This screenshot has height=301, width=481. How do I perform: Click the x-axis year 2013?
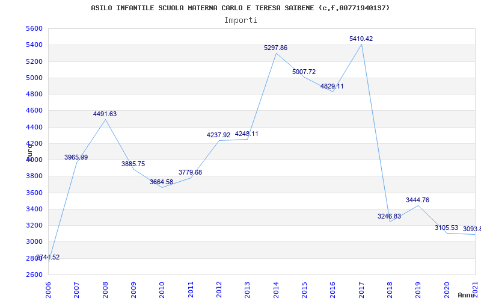click(248, 290)
